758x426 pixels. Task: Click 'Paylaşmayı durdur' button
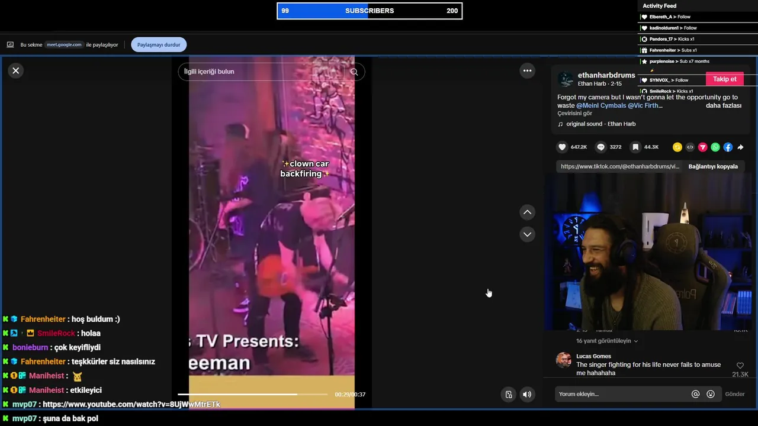(x=159, y=44)
